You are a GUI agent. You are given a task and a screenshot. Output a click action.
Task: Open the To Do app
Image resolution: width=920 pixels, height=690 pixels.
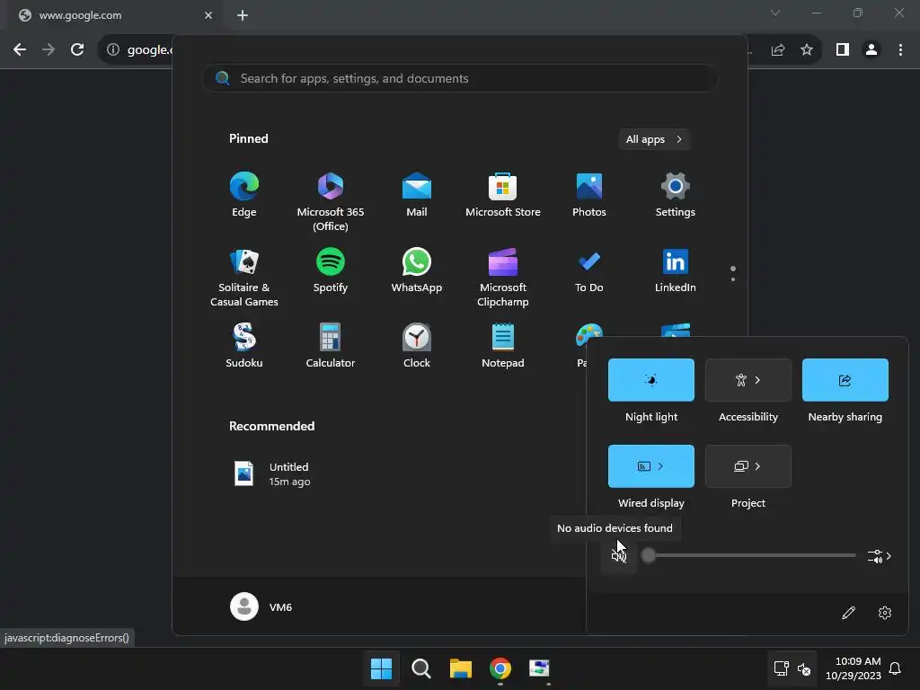click(589, 270)
